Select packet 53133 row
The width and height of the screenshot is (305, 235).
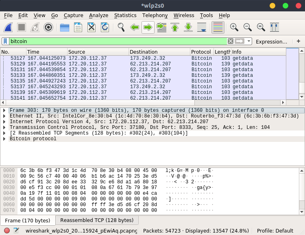[x=143, y=75]
